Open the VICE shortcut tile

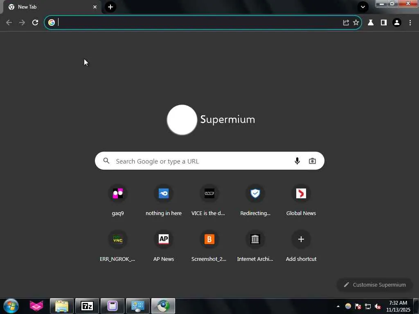point(209,200)
